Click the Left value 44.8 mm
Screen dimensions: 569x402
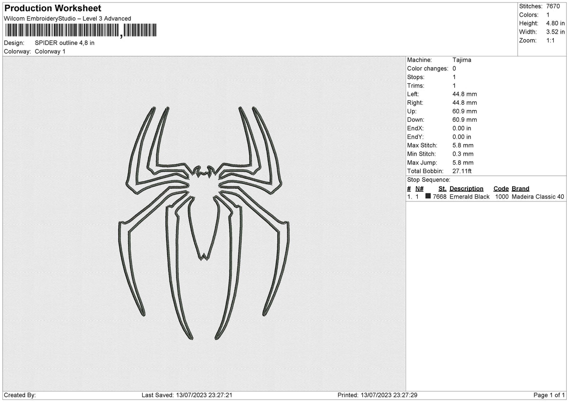[x=465, y=94]
